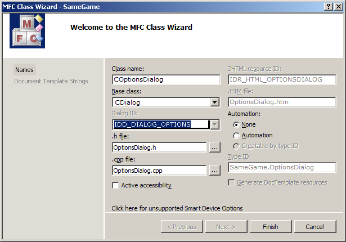Click the .HTM file field
This screenshot has width=346, height=242.
pos(282,102)
